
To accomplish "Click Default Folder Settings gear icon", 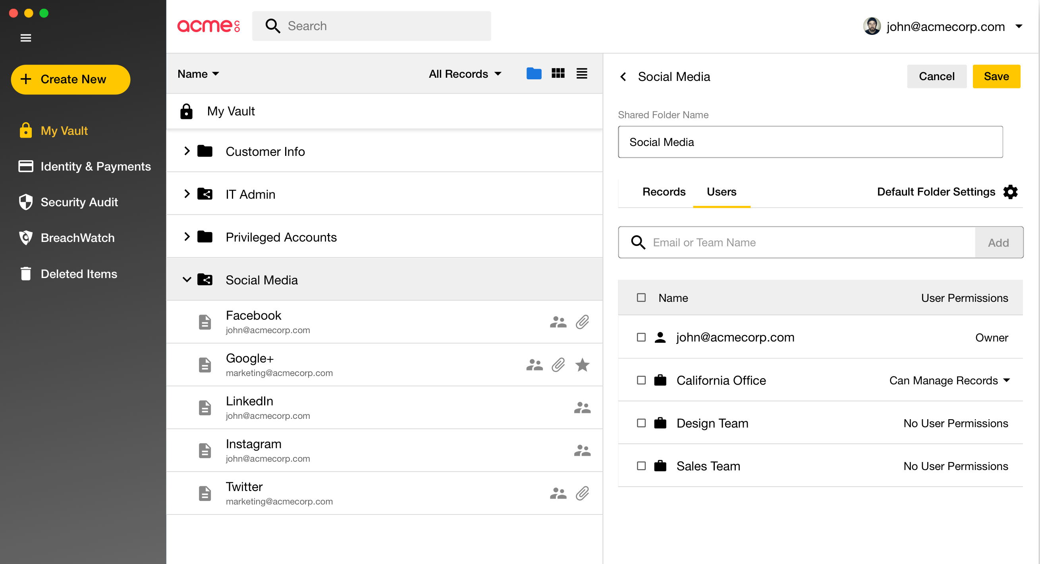I will point(1010,192).
